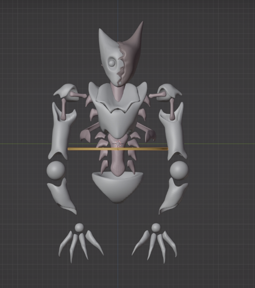Select the left elbow sphere
Viewport: 255px width, 288px height.
click(x=56, y=170)
